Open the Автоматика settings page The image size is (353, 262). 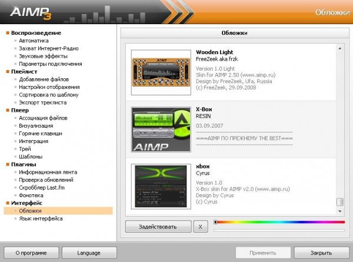(x=34, y=41)
